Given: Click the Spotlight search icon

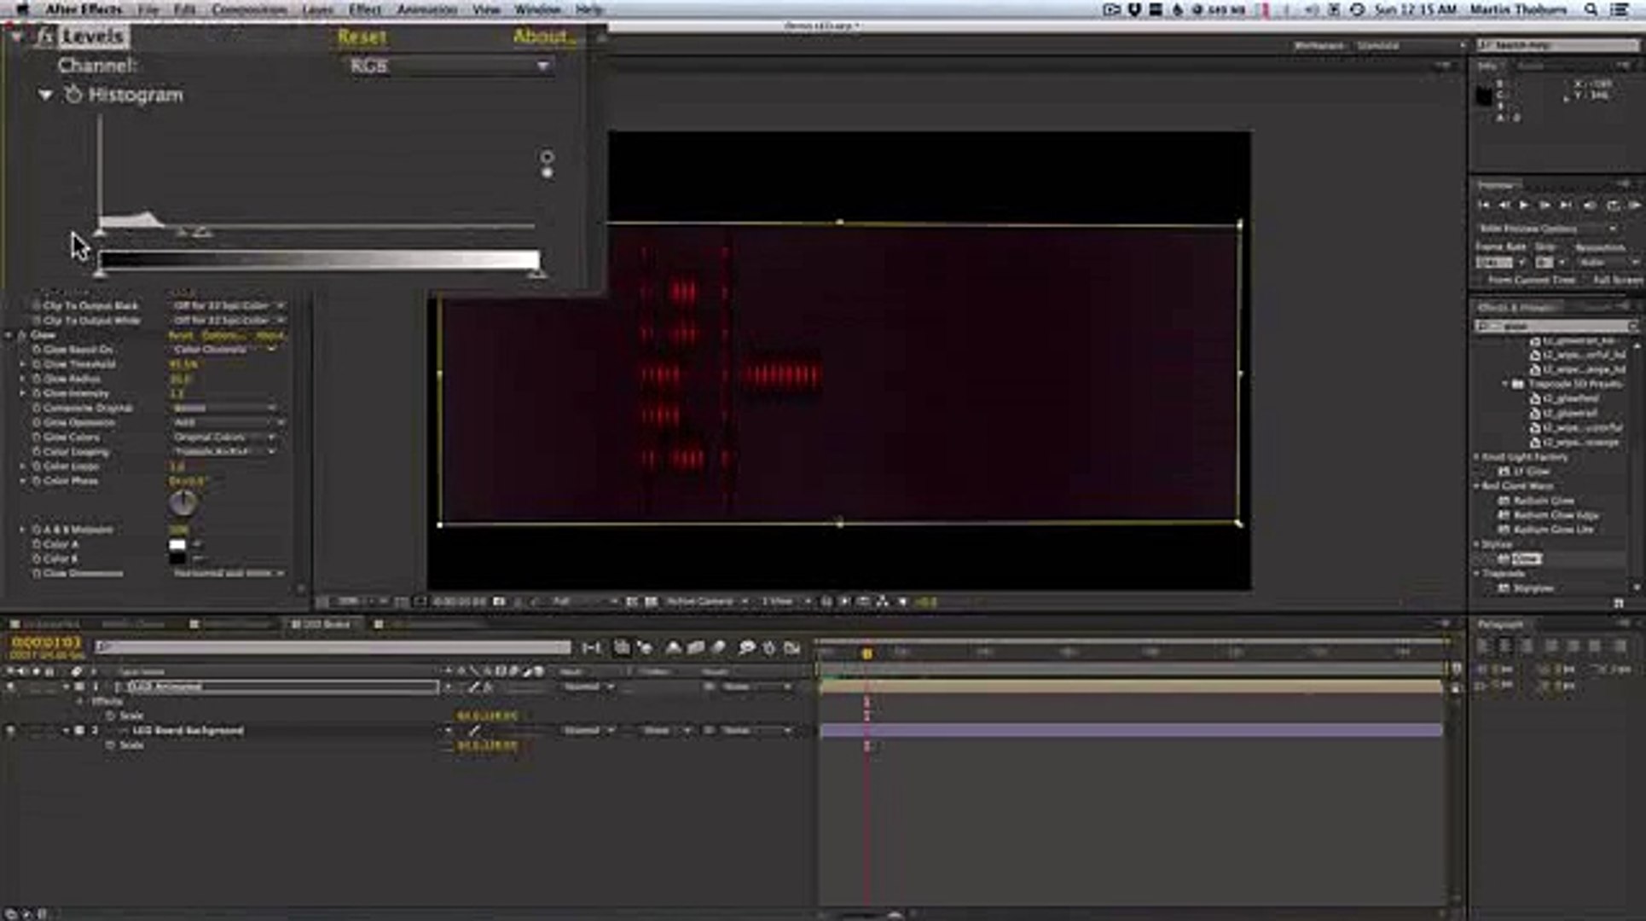Looking at the screenshot, I should click(x=1591, y=9).
